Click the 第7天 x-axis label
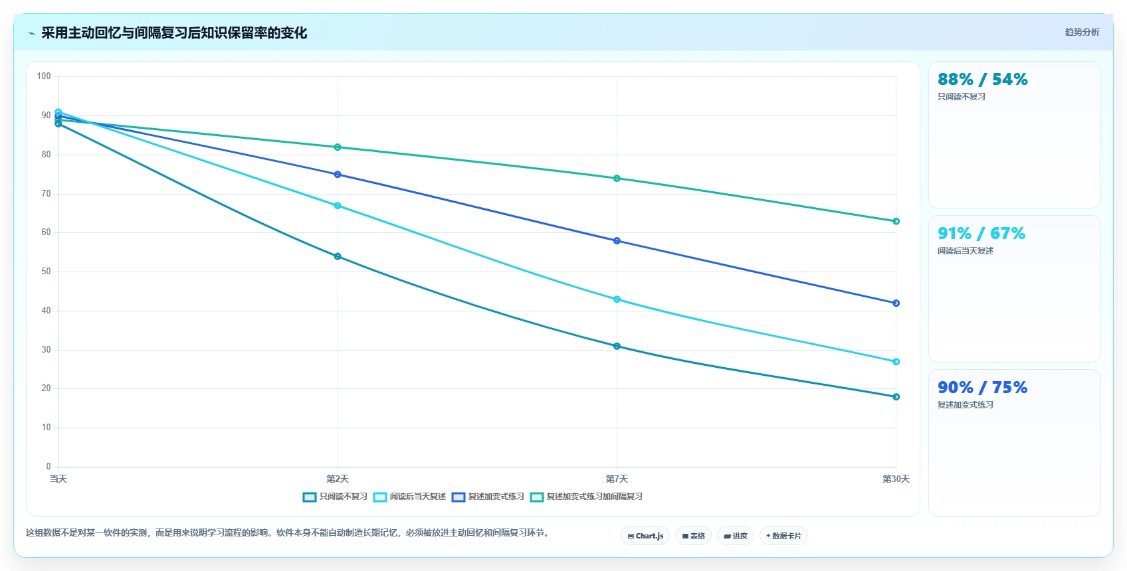Screen dimensions: 1127x571 click(x=617, y=479)
